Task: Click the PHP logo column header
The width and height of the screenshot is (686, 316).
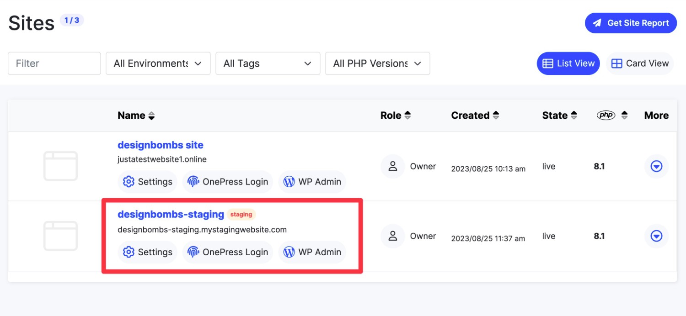Action: click(606, 116)
